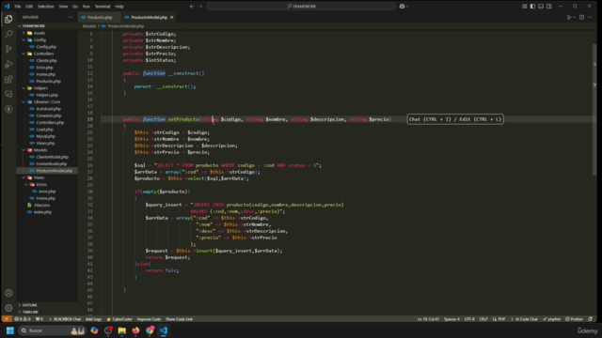The image size is (602, 338).
Task: Click Models in the breadcrumb
Action: pyautogui.click(x=89, y=26)
